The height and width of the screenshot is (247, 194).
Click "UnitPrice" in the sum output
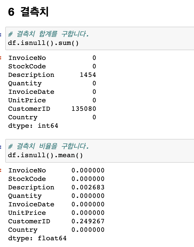[x=27, y=100]
